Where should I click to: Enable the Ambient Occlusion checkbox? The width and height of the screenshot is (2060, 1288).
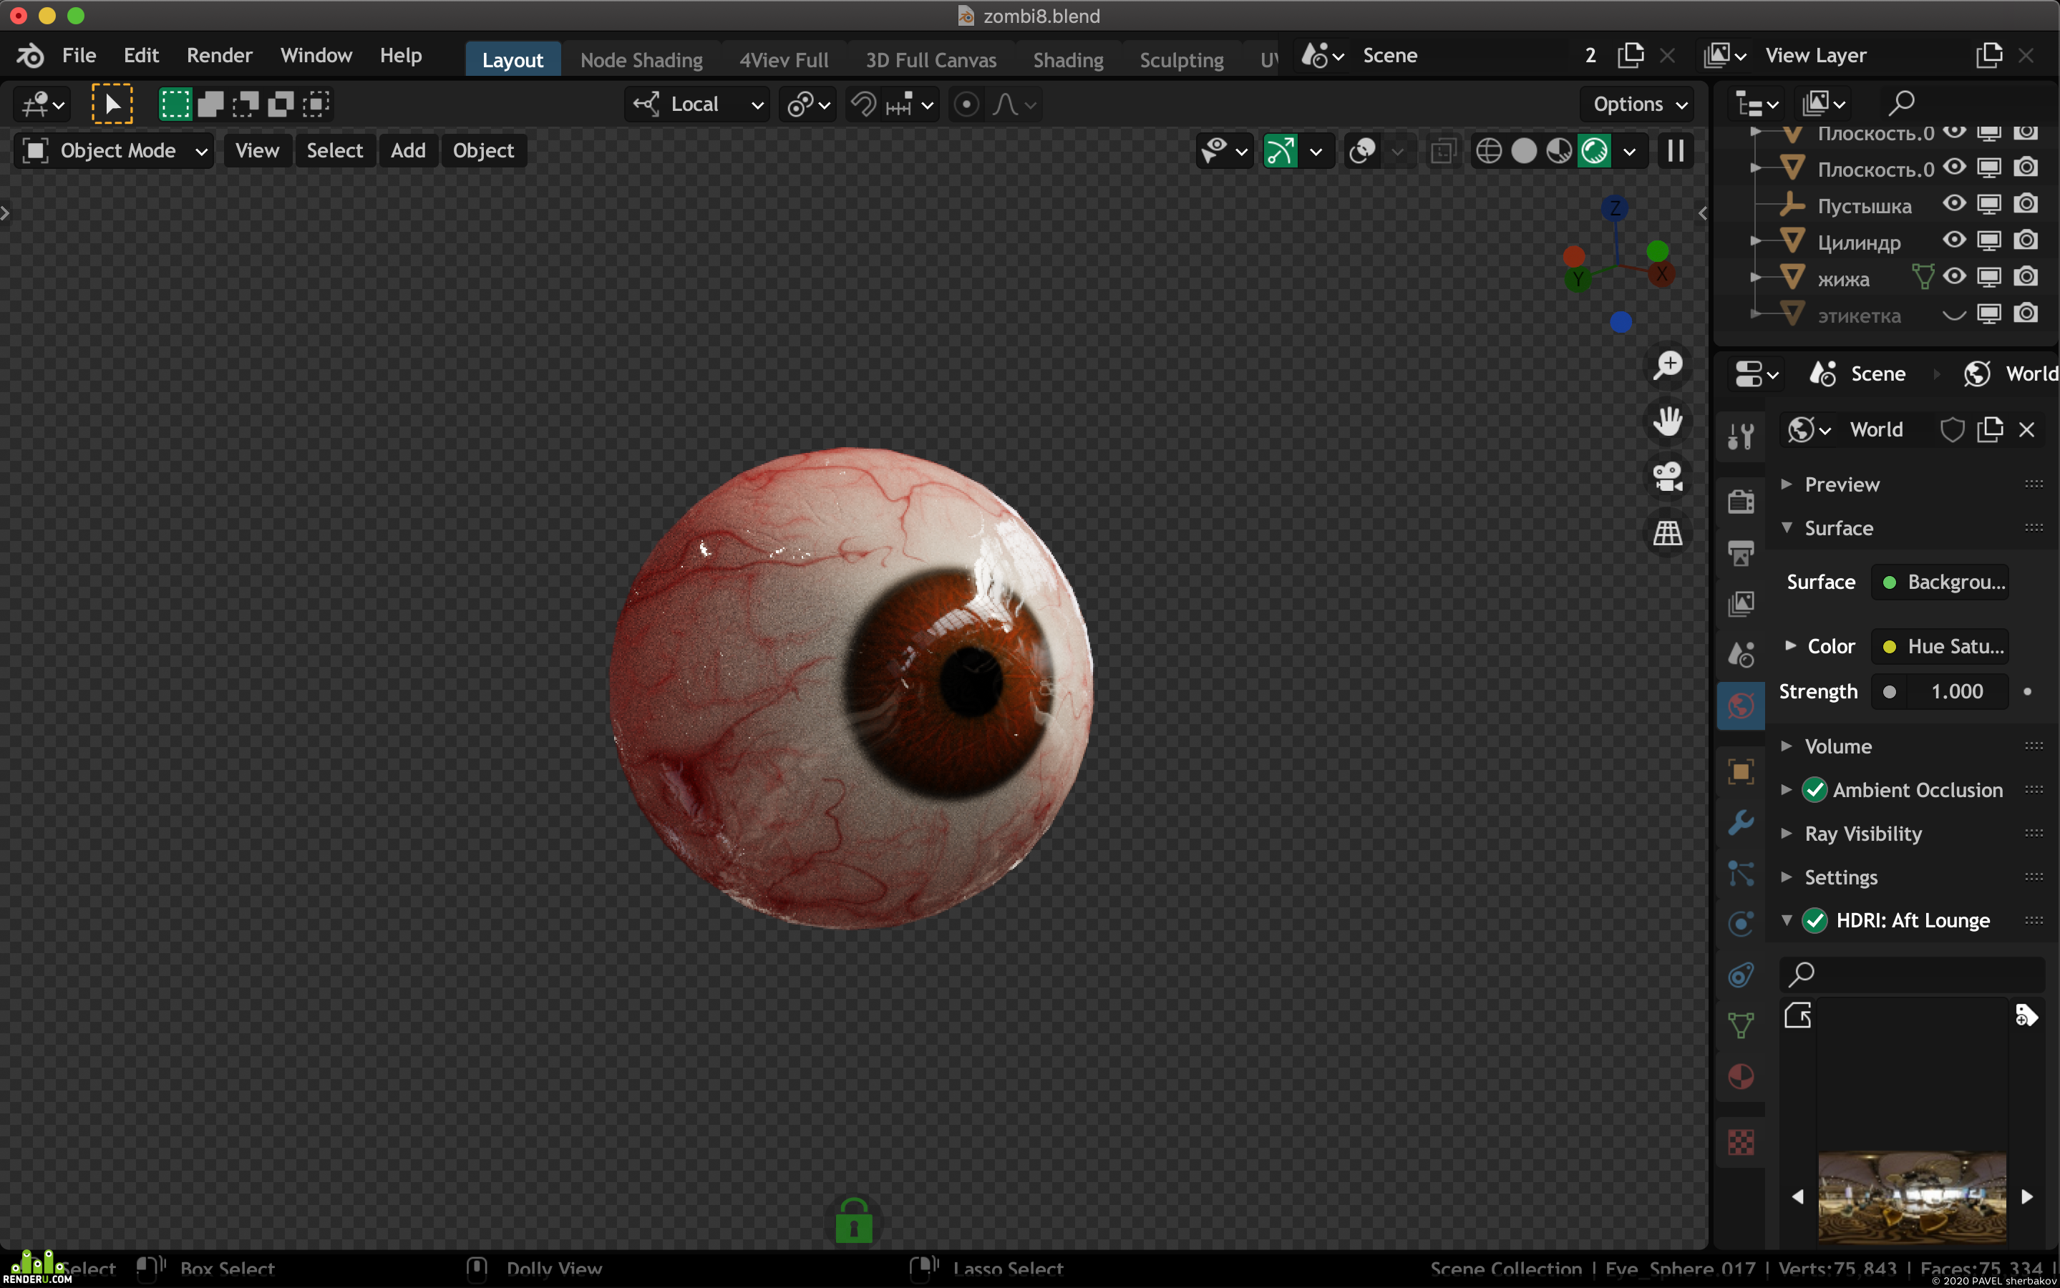1814,790
